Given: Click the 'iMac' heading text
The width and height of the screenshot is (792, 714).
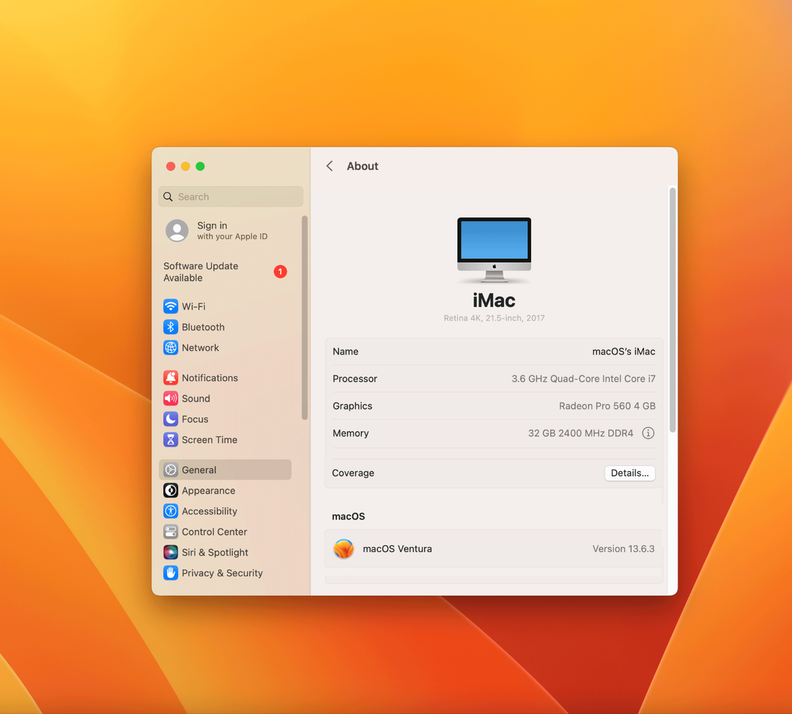Looking at the screenshot, I should 494,300.
